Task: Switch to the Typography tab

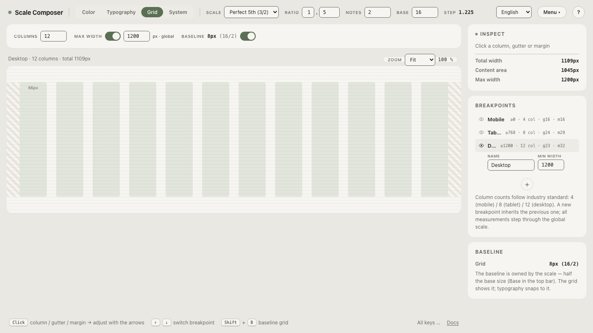Action: [121, 12]
